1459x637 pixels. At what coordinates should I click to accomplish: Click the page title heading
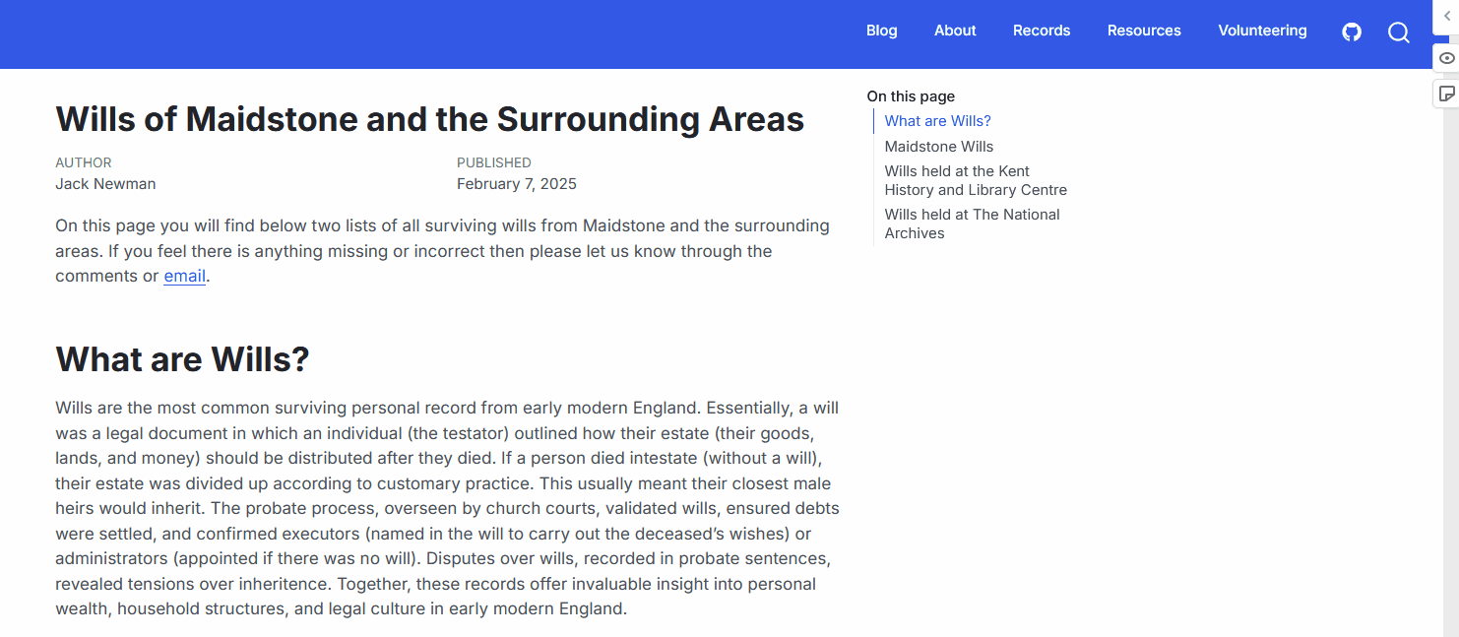pos(430,119)
